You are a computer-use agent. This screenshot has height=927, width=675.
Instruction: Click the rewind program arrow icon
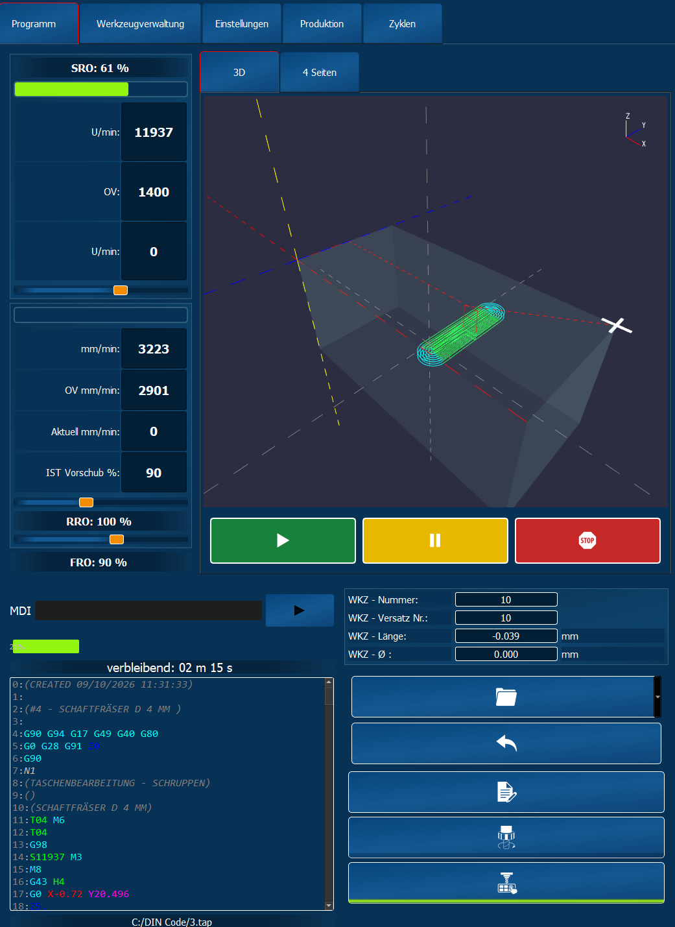point(506,743)
